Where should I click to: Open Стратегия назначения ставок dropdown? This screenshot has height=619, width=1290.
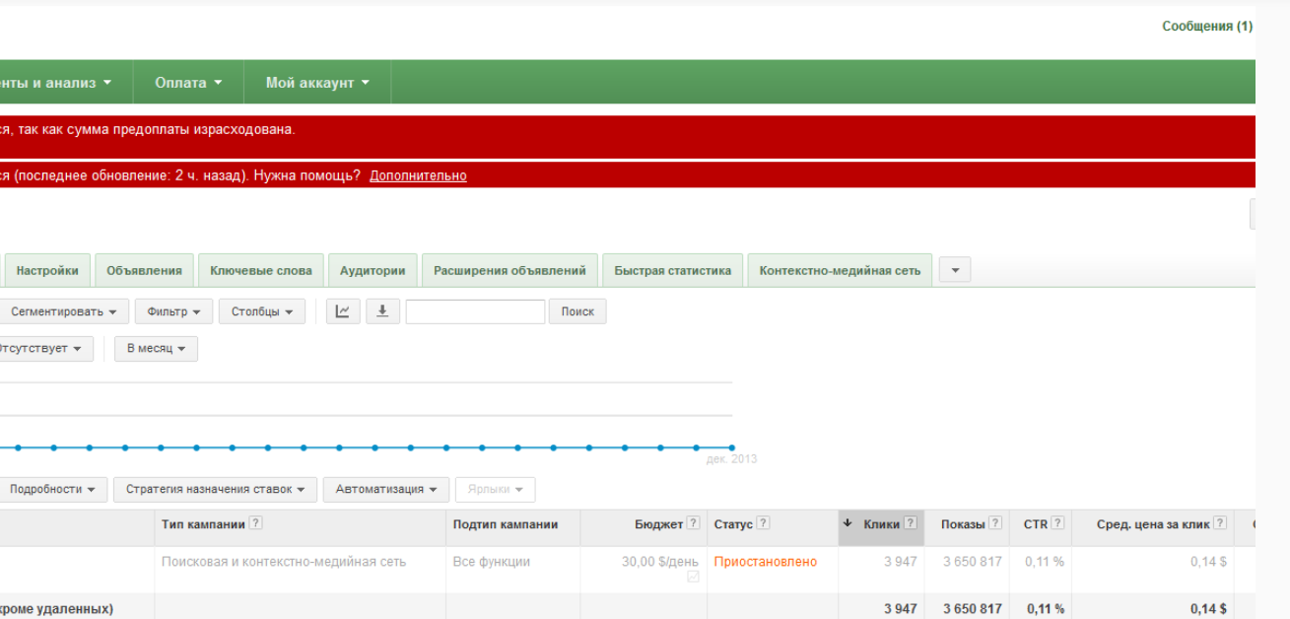(x=215, y=489)
